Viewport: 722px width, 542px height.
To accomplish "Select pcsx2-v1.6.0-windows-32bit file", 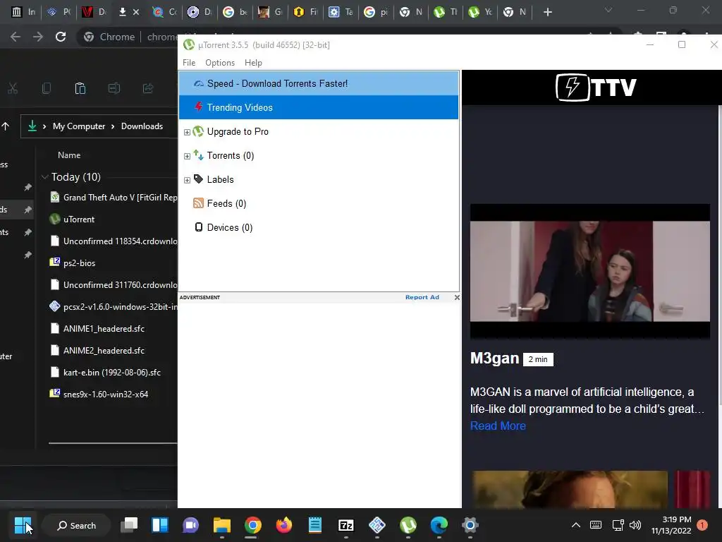I will pos(113,306).
